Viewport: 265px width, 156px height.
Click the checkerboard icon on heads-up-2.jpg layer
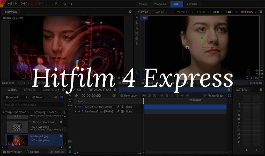122,111
